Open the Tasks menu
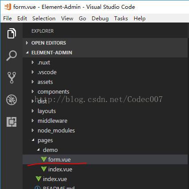The height and width of the screenshot is (189, 189). (121, 19)
